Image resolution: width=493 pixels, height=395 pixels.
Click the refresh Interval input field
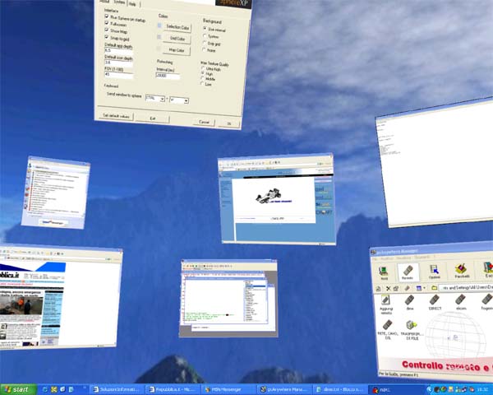(168, 76)
